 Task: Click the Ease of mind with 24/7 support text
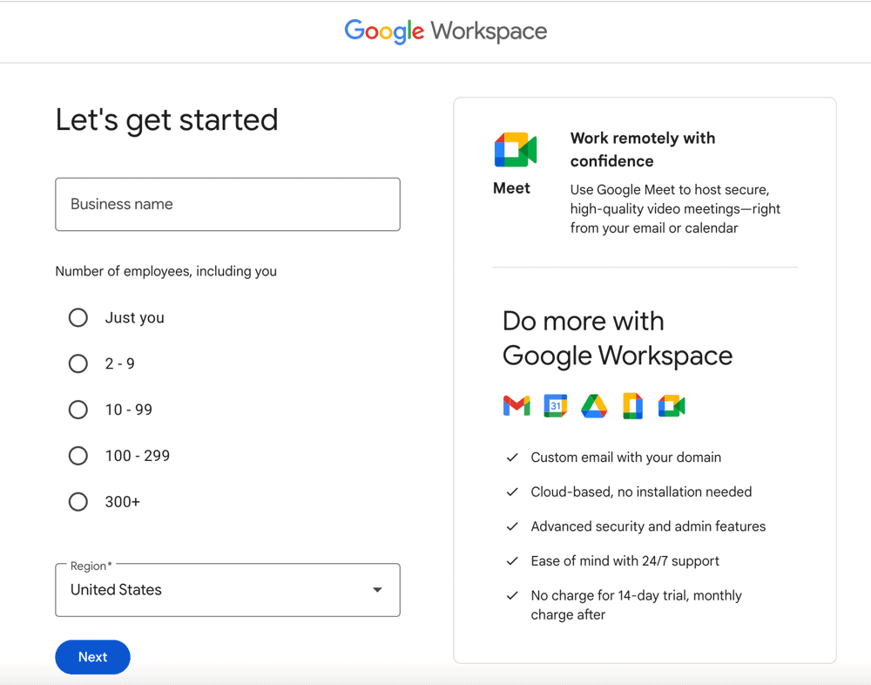[625, 561]
